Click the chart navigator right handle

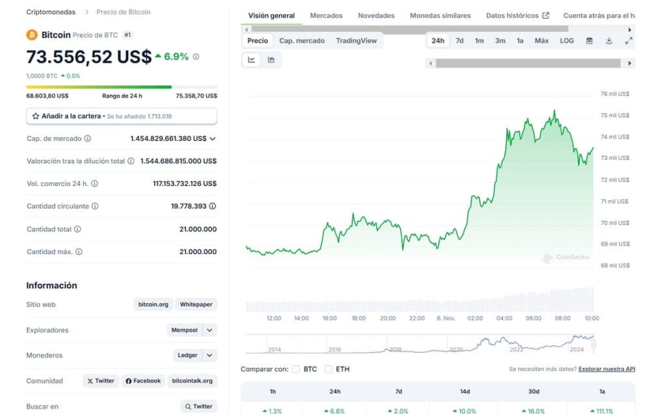(594, 344)
